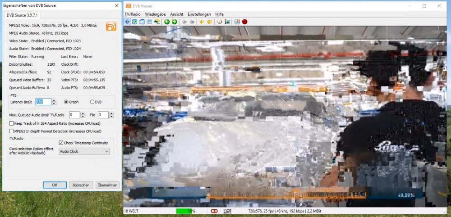Screen dimensions: 451x217
Task: Uncheck Check Timestamp Continuity
Action: [61, 143]
